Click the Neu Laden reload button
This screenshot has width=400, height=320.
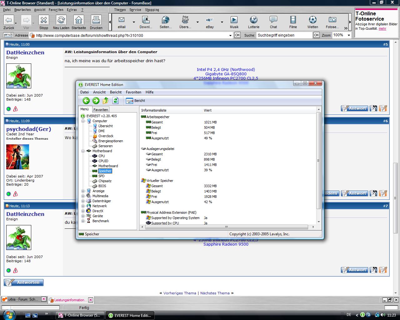(x=61, y=22)
